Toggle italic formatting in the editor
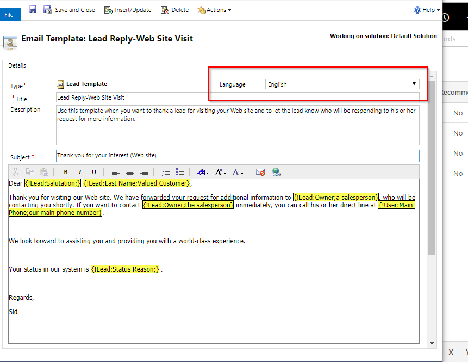 [79, 172]
